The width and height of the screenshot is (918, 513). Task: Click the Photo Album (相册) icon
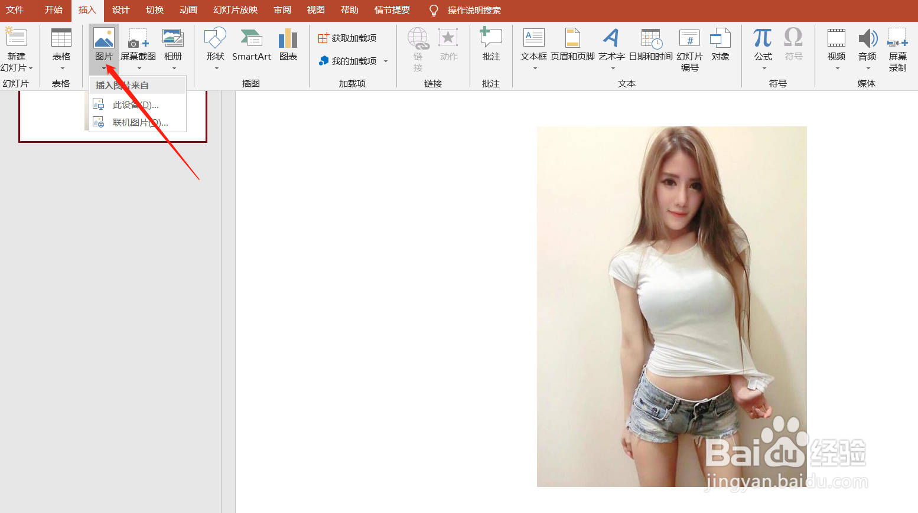[173, 38]
